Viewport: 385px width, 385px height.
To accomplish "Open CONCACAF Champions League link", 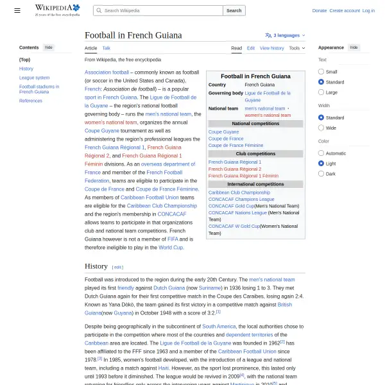I will (241, 199).
